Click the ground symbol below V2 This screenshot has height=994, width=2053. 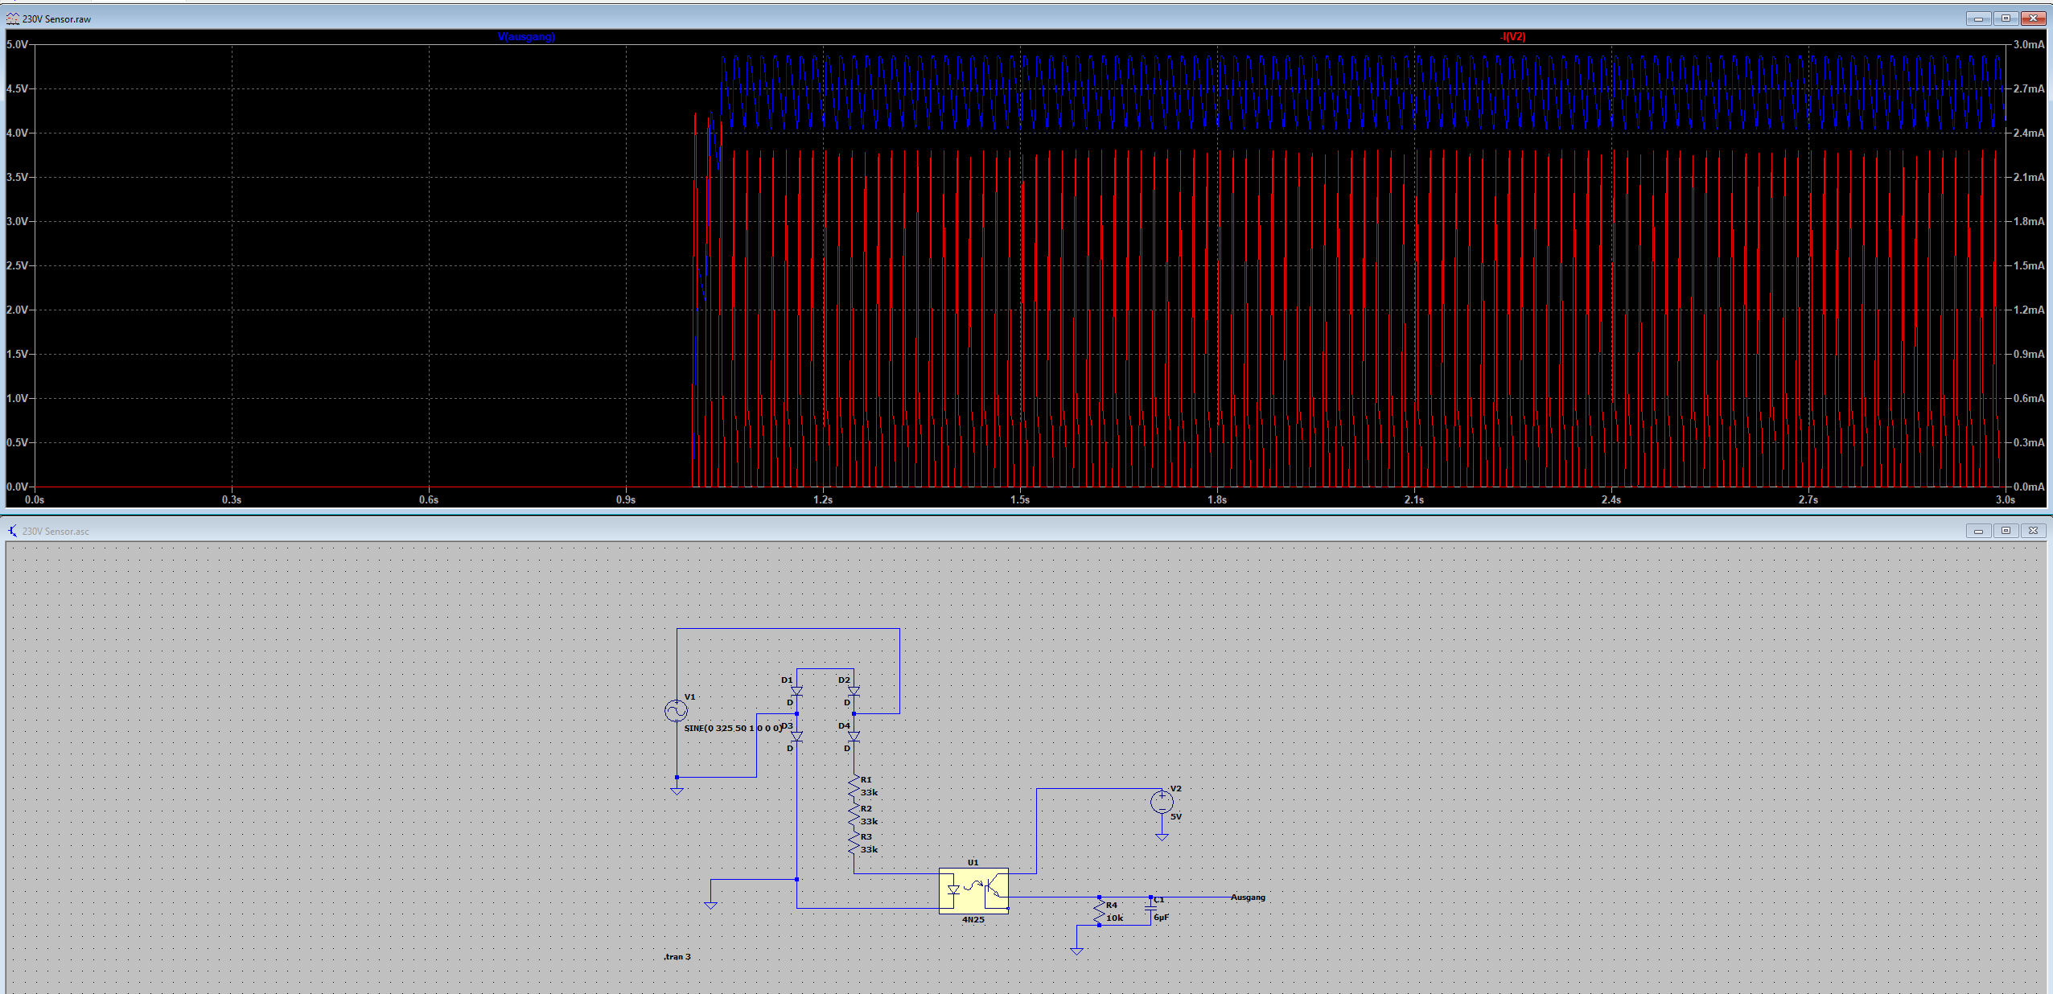[1162, 837]
